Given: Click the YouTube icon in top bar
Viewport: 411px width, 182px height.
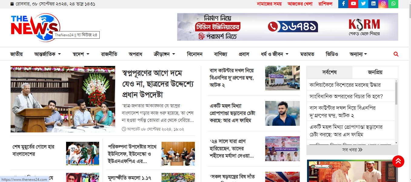Looking at the screenshot, I should (353, 4).
